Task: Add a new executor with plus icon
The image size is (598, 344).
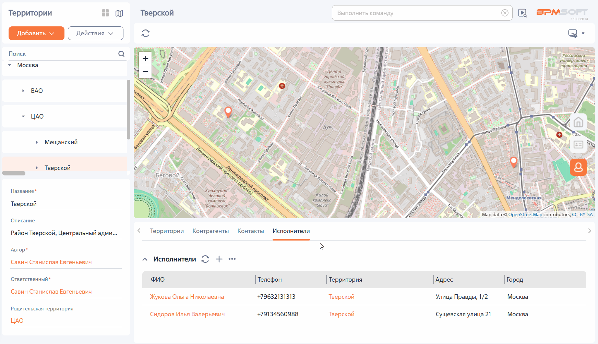Action: 219,259
